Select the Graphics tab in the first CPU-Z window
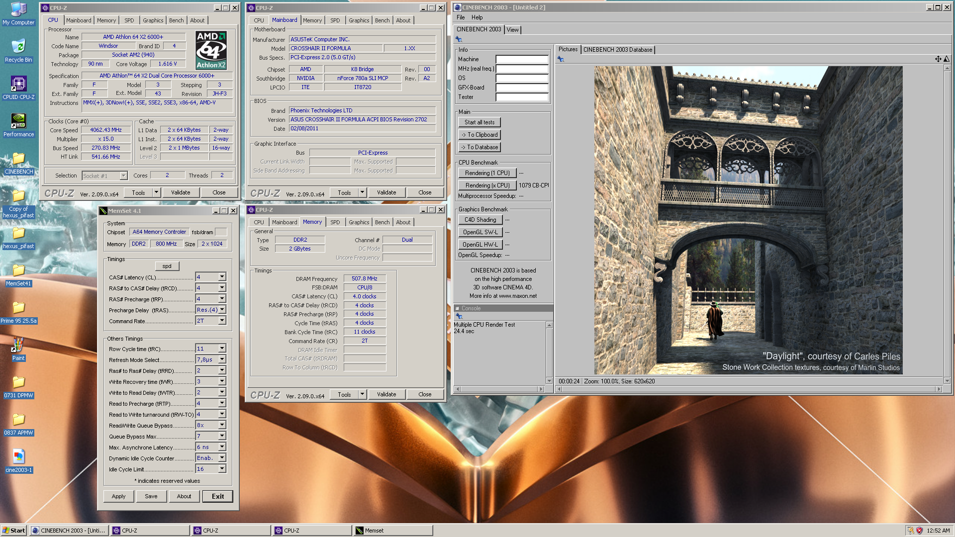This screenshot has width=955, height=537. (153, 20)
